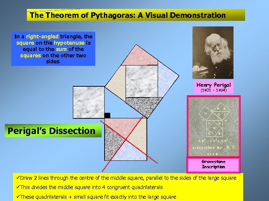
Task: Click the '(1801 - 1898)' dates text
Action: coord(214,90)
